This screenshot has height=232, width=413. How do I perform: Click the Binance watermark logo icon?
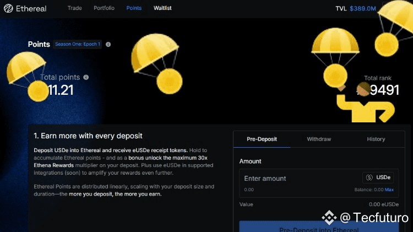click(x=329, y=218)
